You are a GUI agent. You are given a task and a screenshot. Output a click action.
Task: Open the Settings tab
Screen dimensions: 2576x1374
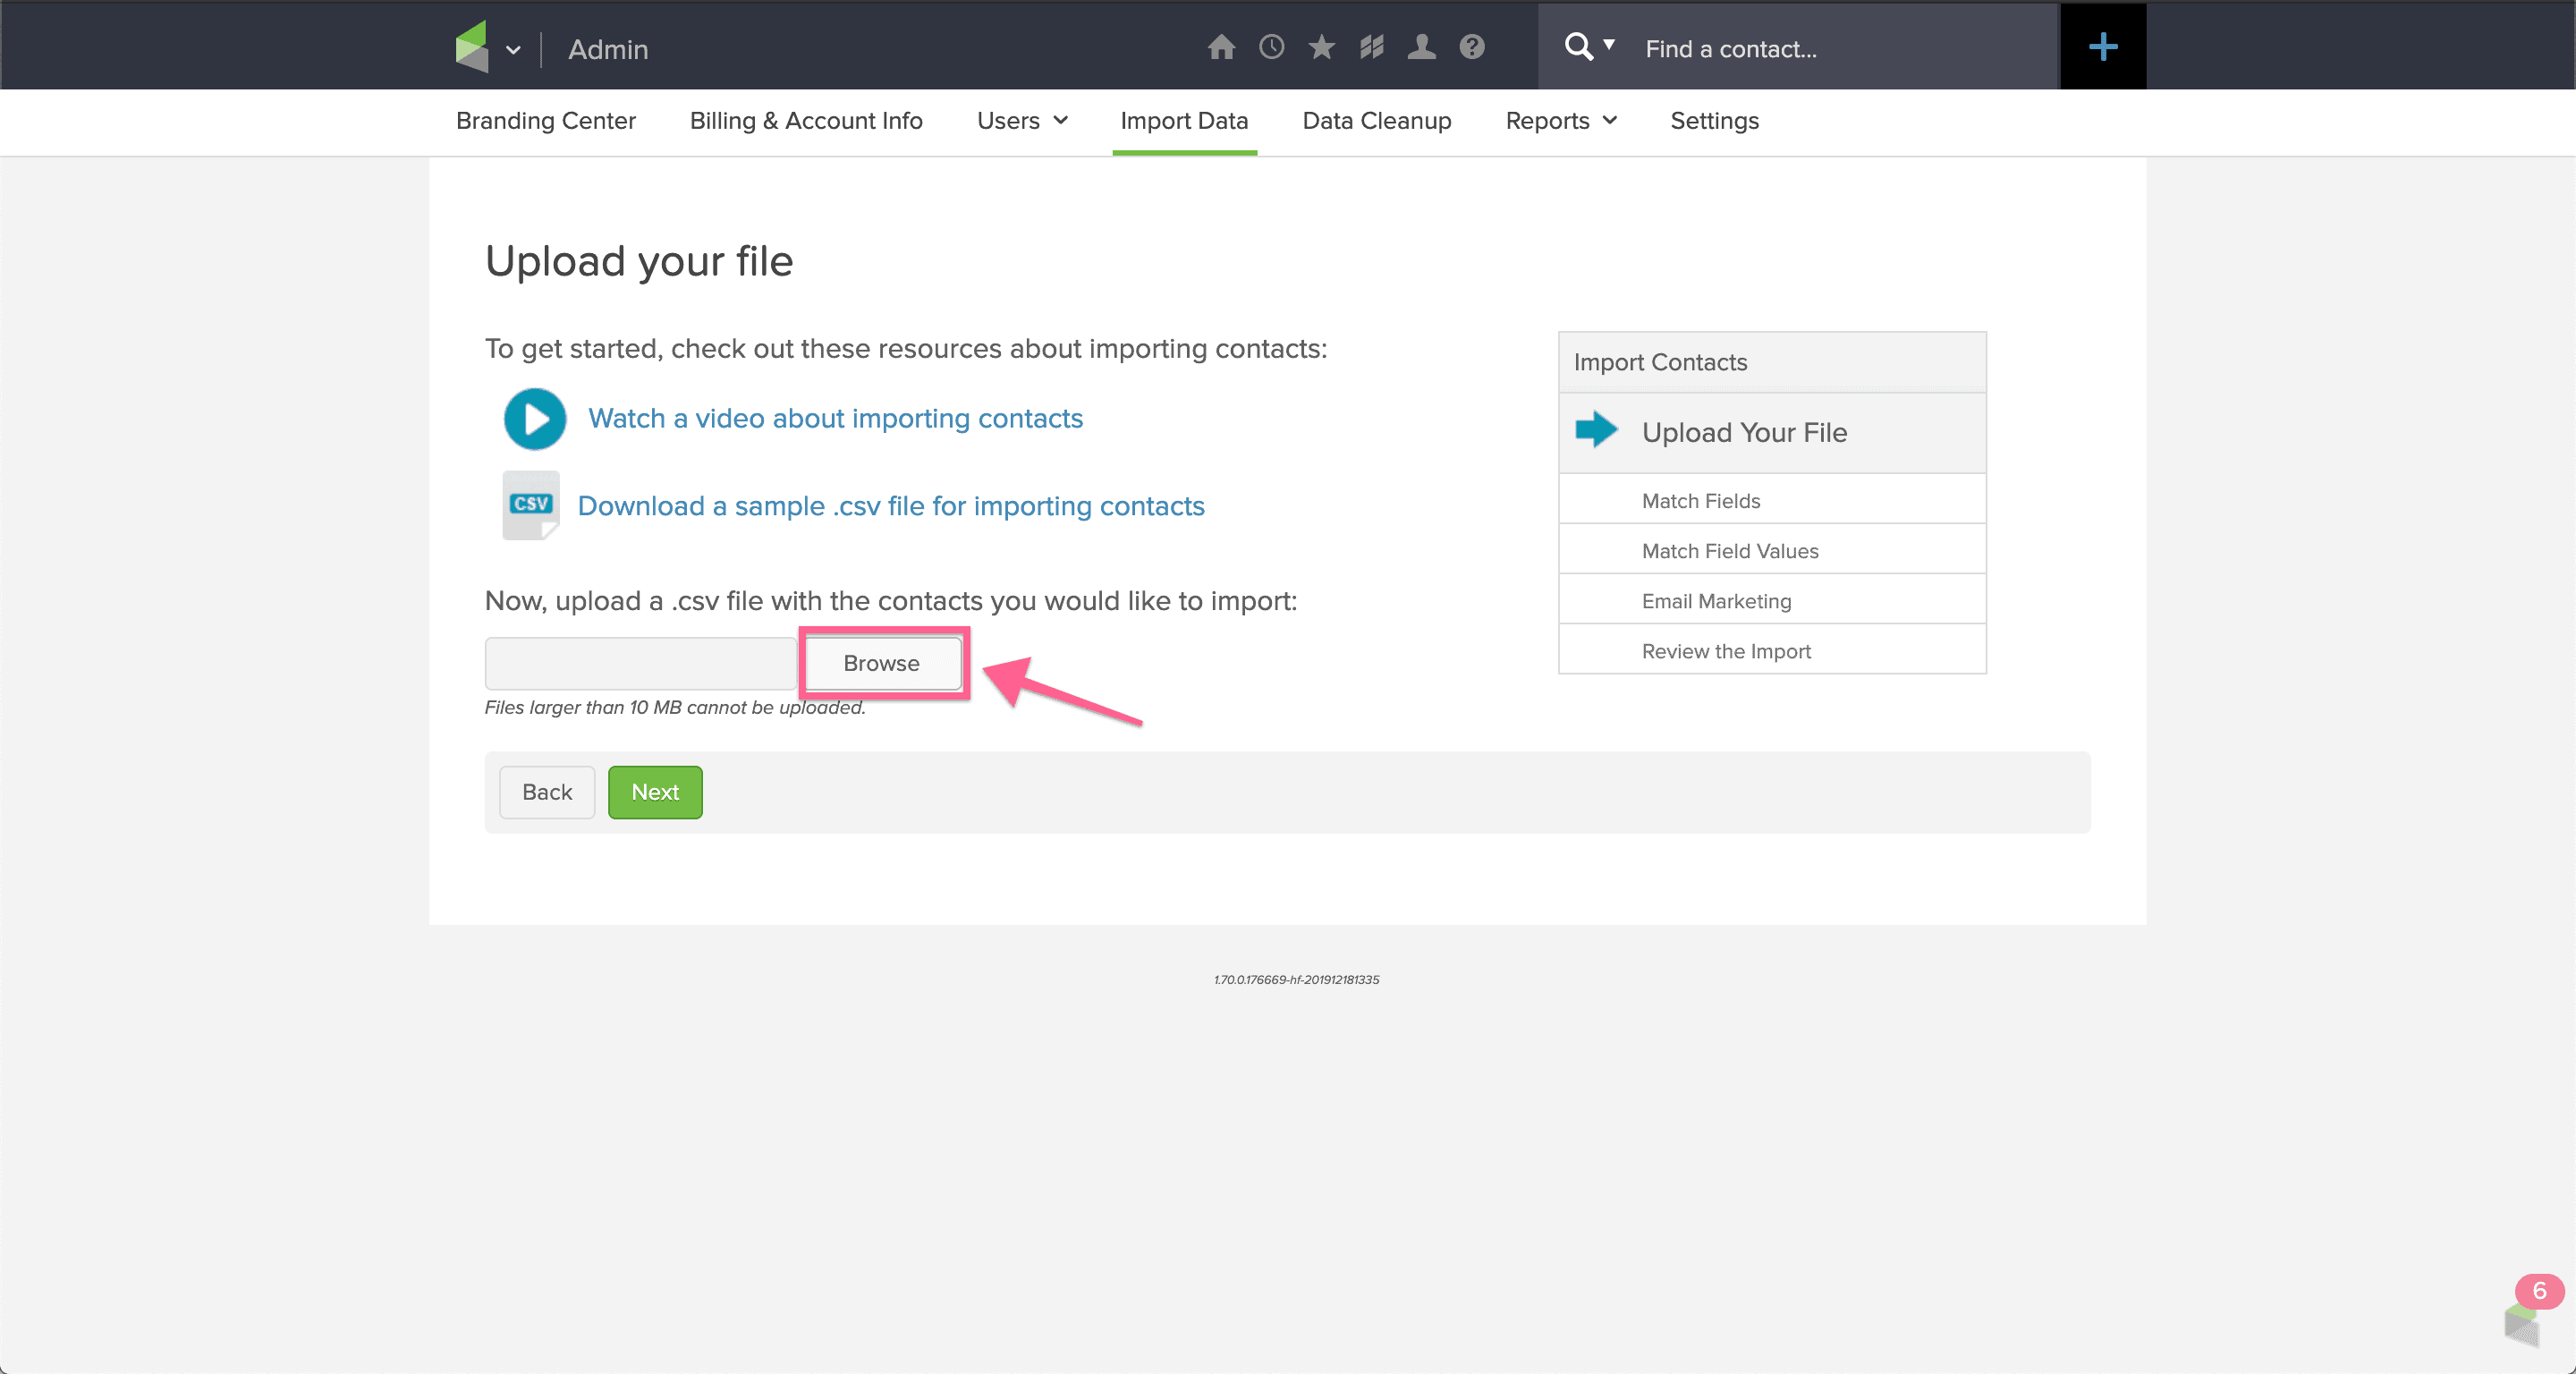click(x=1714, y=121)
